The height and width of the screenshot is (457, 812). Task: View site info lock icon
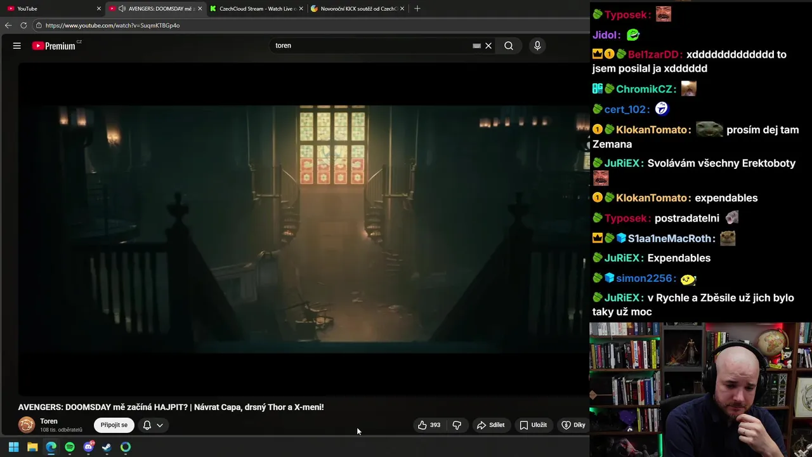pos(39,25)
